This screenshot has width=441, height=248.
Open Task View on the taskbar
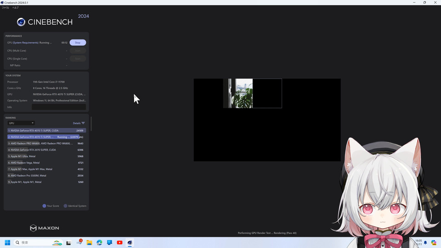point(68,242)
